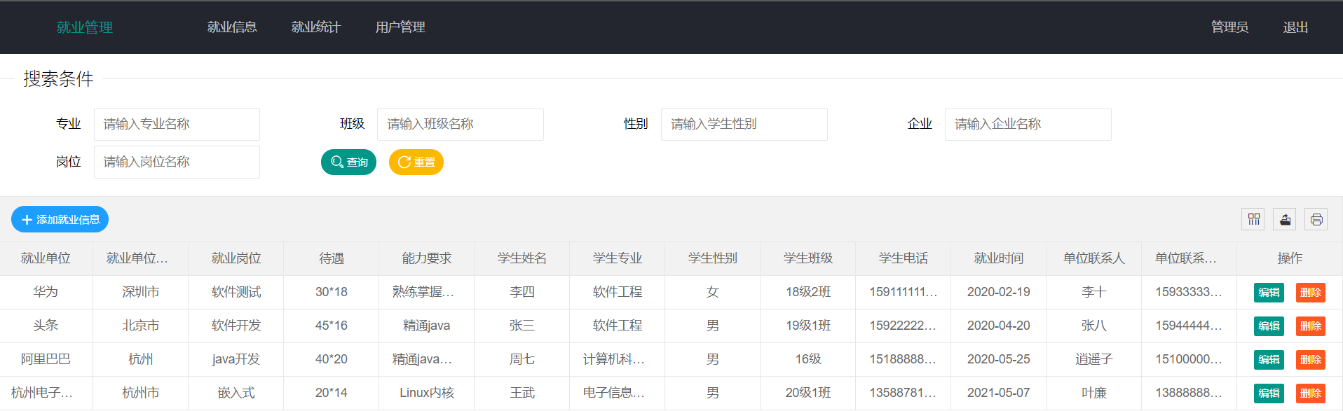Select the 精通java cell
Viewport: 1343px width, 411px height.
pyautogui.click(x=427, y=326)
